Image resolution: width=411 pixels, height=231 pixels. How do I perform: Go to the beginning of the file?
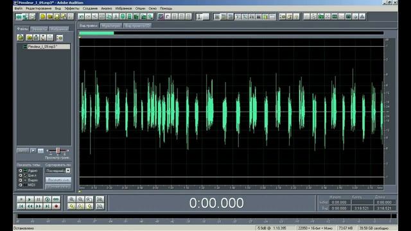(21, 207)
